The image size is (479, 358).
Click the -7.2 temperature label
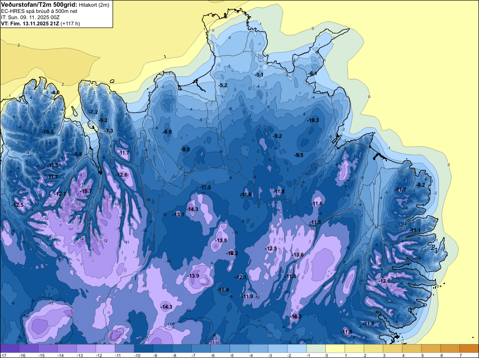click(x=93, y=112)
